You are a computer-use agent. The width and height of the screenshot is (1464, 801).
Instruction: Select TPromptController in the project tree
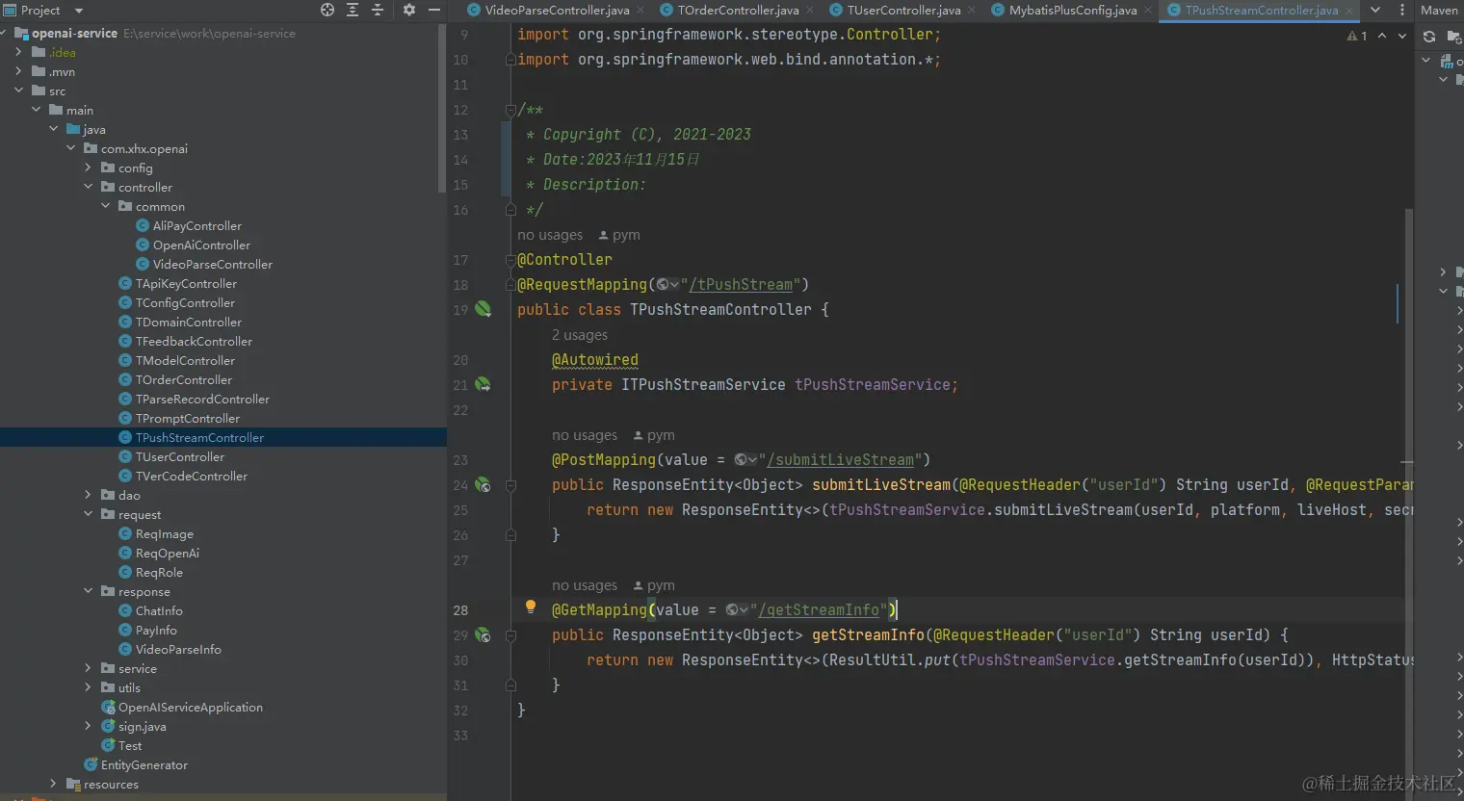click(188, 418)
